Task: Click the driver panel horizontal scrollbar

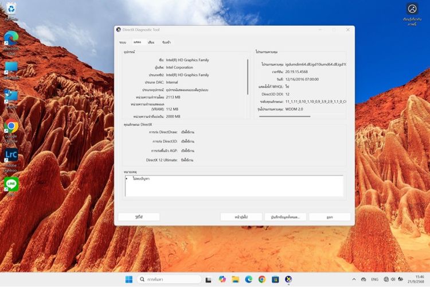Action: (281, 116)
